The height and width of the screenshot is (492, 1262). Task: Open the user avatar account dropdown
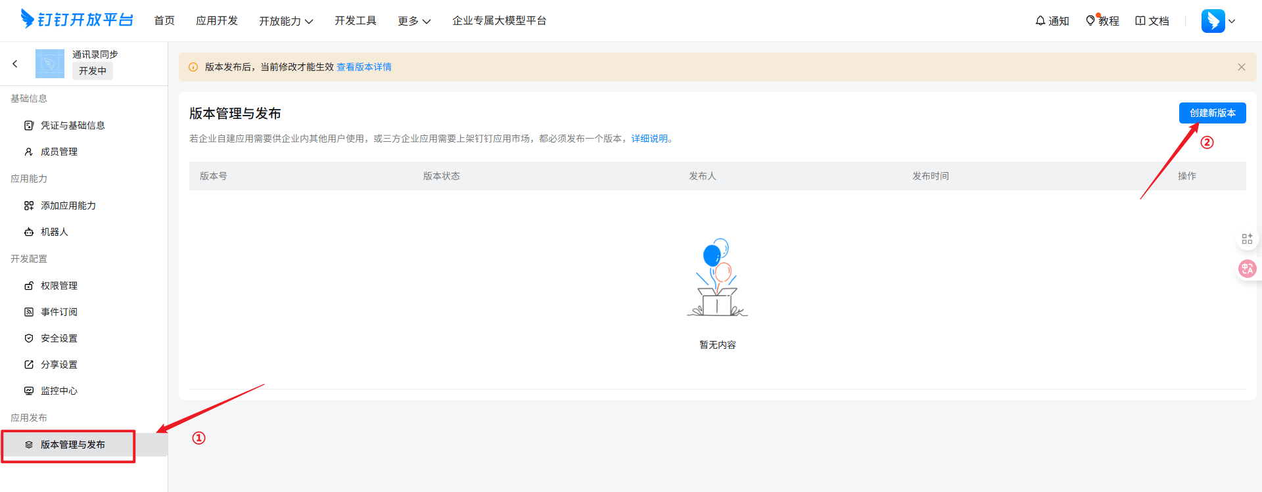point(1218,21)
